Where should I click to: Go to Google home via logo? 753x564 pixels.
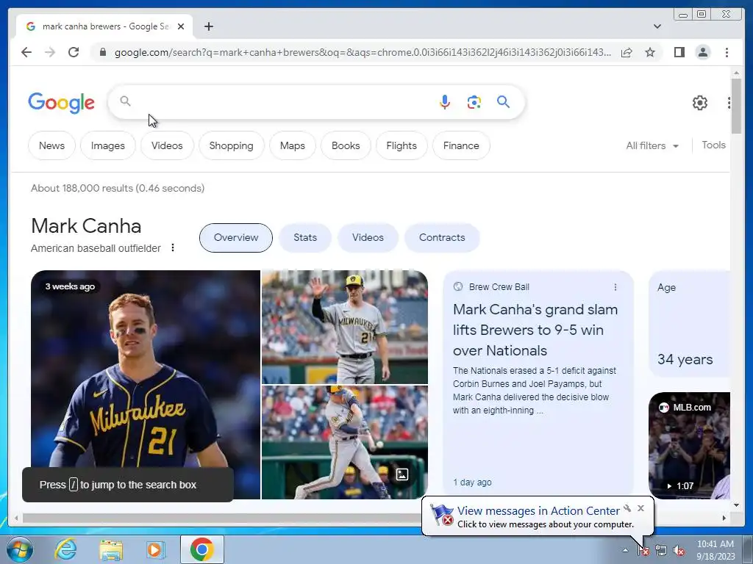(62, 103)
